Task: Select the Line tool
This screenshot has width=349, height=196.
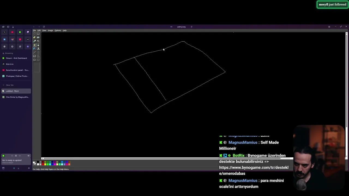Action: tap(34, 53)
